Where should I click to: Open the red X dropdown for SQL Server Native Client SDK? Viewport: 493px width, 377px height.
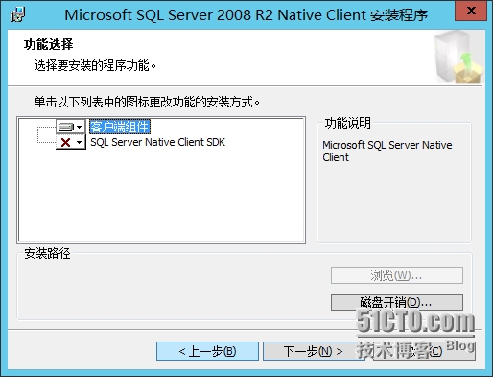pyautogui.click(x=71, y=142)
